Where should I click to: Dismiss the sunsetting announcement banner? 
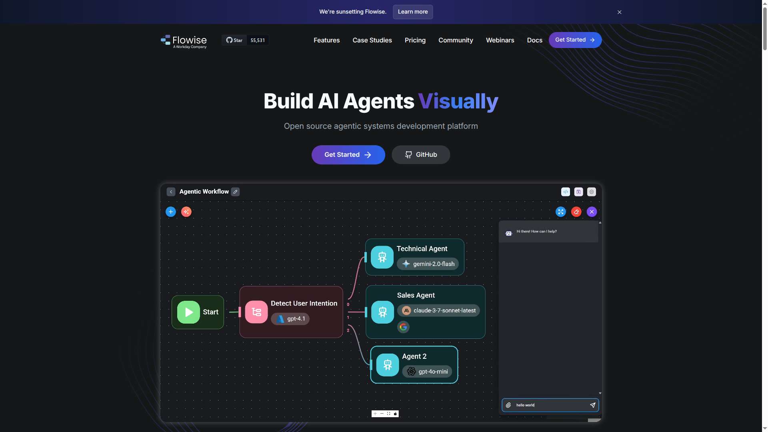(x=619, y=12)
